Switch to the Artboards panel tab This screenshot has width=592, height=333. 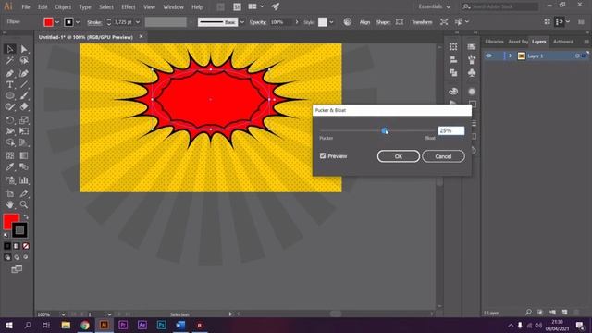(563, 42)
